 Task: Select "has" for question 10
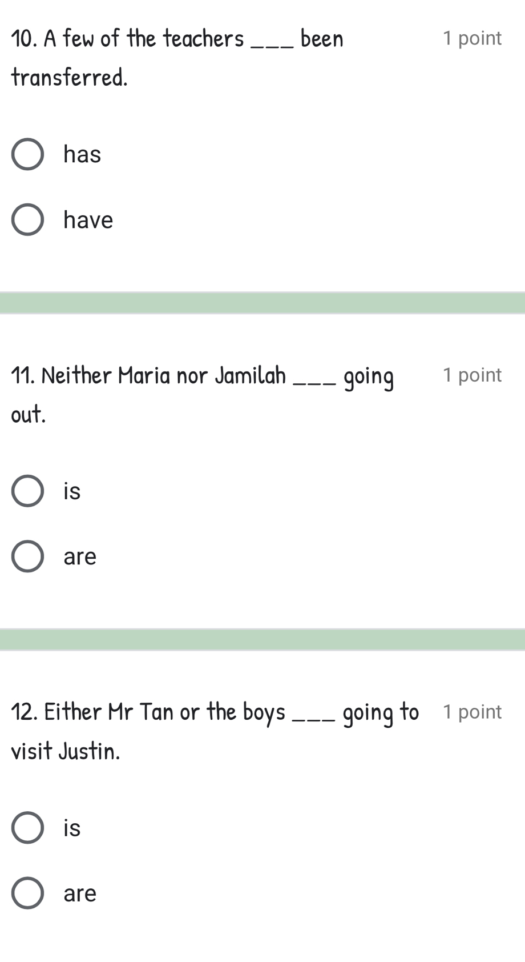point(27,154)
